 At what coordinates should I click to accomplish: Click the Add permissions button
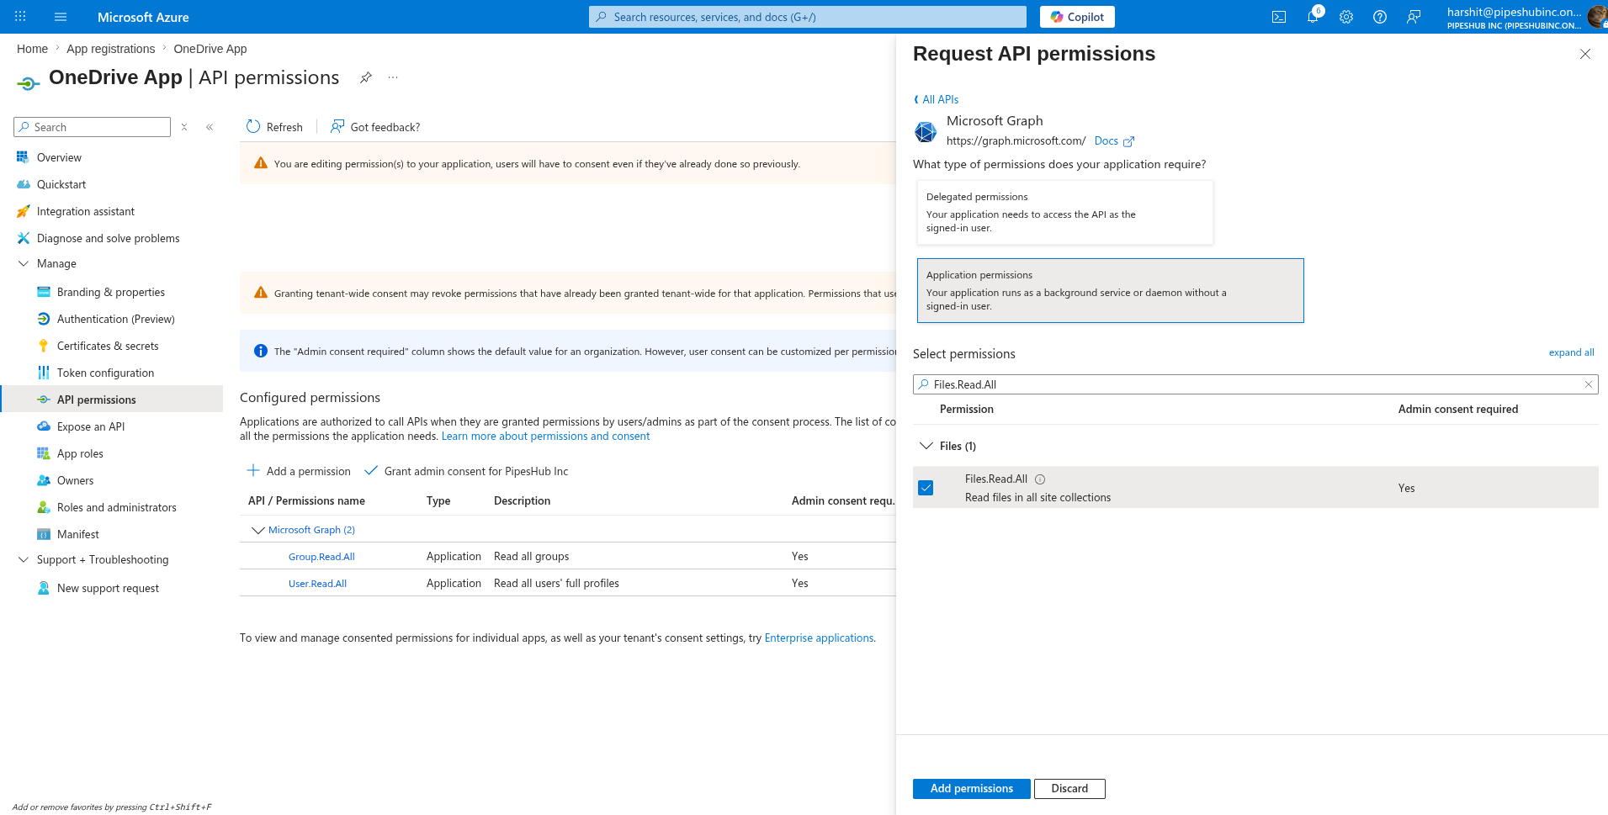point(971,788)
